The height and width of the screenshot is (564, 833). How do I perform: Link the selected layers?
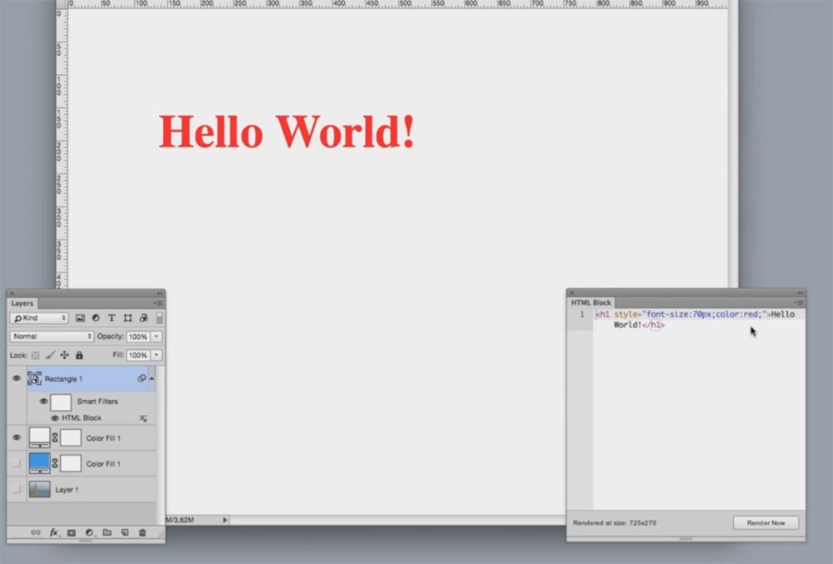(36, 532)
